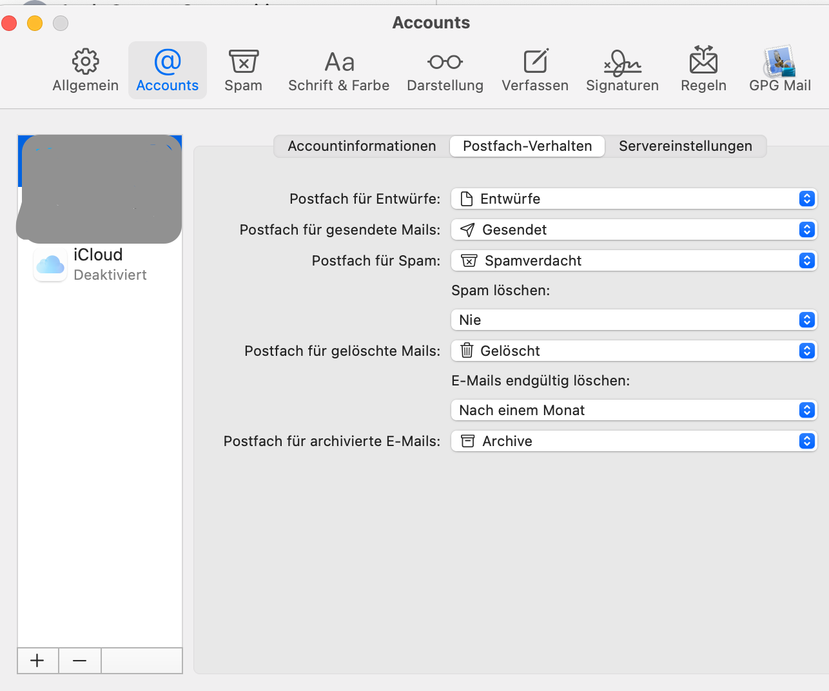Image resolution: width=829 pixels, height=691 pixels.
Task: Open the Signaturen preferences pane
Action: click(x=622, y=70)
